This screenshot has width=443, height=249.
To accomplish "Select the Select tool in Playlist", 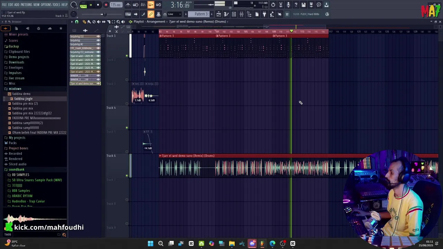I will [x=113, y=21].
